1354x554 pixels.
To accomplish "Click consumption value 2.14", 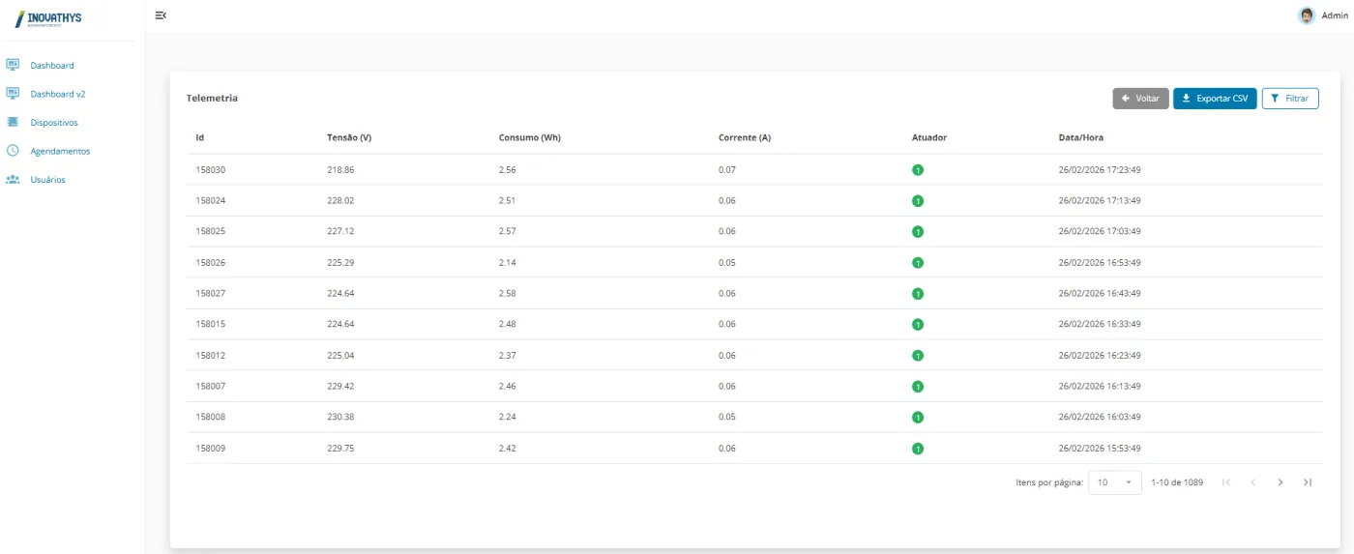I will [508, 262].
